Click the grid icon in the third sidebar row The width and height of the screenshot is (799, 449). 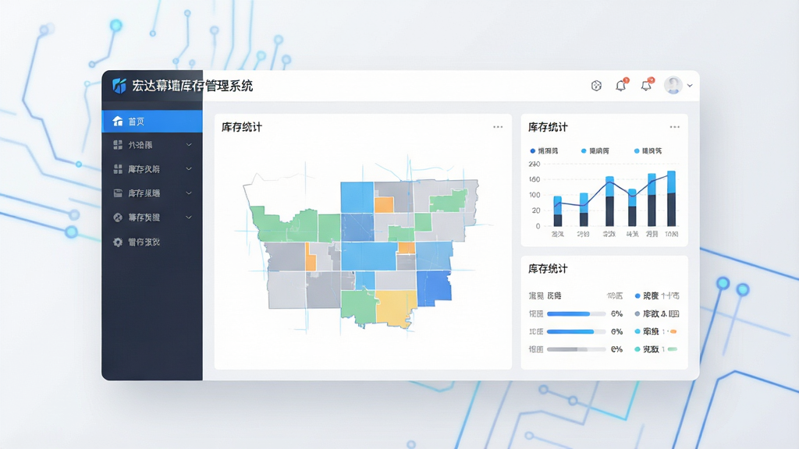pyautogui.click(x=118, y=169)
